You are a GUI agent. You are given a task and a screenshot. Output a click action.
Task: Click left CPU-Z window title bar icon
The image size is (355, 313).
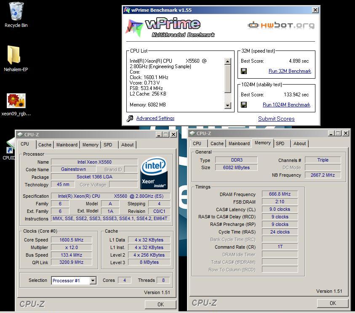[20, 135]
